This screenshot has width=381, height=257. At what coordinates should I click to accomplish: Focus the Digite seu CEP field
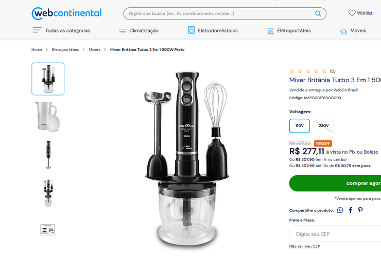(x=335, y=234)
